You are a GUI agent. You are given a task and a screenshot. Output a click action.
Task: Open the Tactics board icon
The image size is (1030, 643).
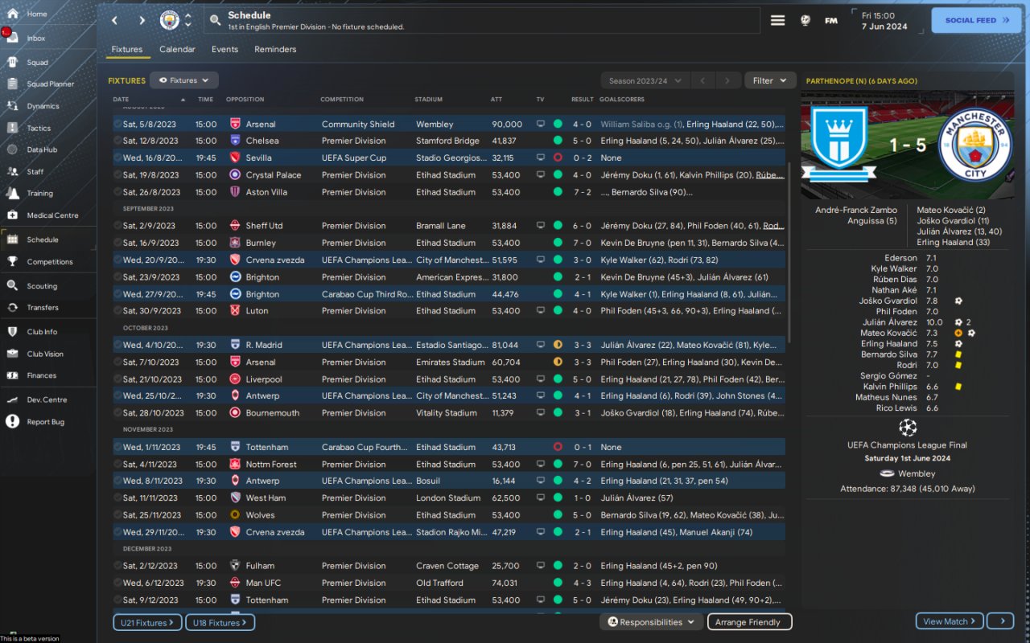[12, 128]
